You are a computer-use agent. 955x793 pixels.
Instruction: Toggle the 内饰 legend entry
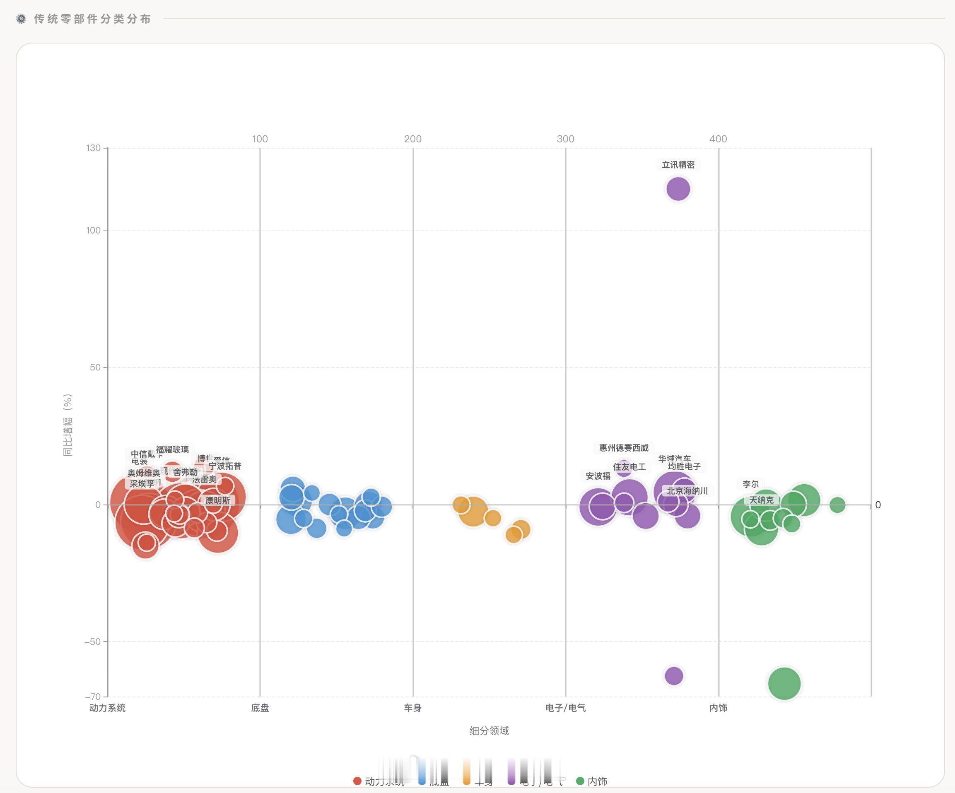coord(592,781)
